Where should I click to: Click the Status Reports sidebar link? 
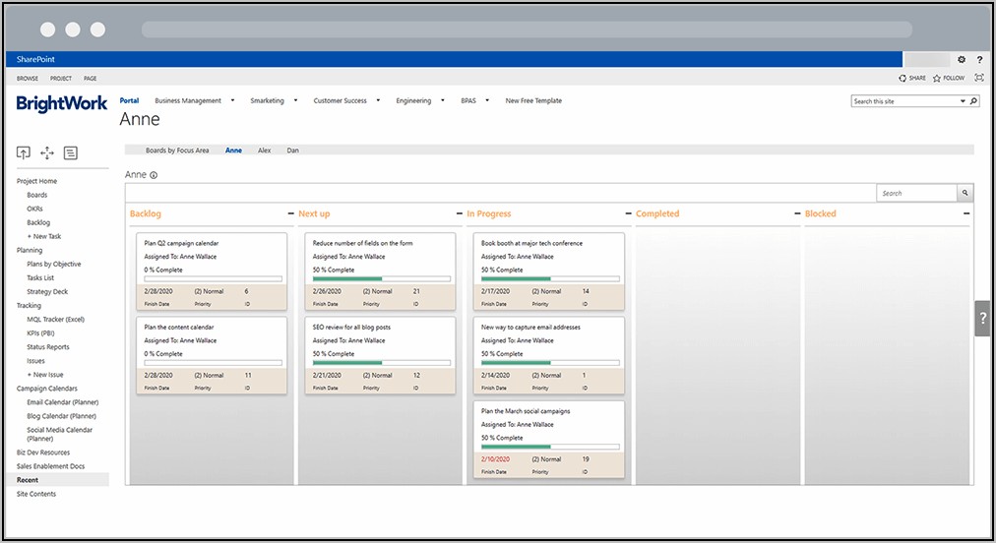48,347
